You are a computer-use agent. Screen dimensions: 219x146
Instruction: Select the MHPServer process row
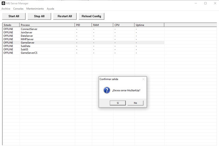83,39
